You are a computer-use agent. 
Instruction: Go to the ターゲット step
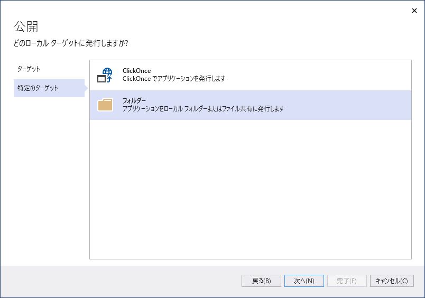[x=29, y=69]
